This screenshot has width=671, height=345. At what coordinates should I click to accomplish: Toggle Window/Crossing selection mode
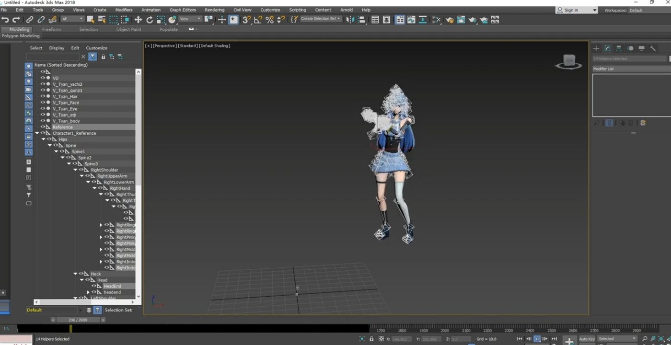(x=125, y=20)
